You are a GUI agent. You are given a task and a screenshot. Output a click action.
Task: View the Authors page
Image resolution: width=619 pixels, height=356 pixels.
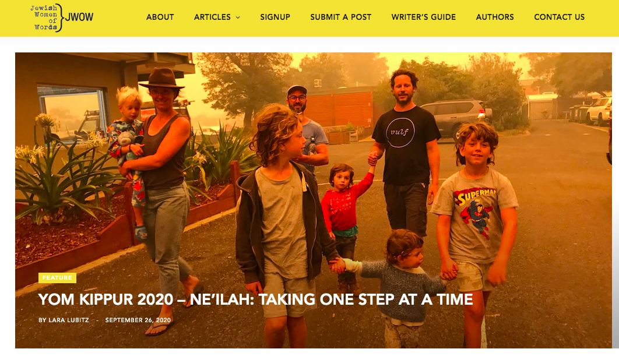point(495,17)
